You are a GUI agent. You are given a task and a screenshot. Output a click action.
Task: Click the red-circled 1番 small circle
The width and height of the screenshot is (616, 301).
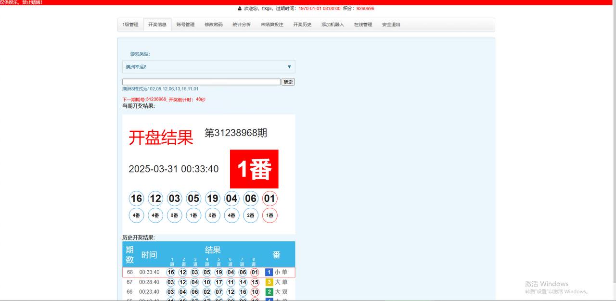coord(269,215)
